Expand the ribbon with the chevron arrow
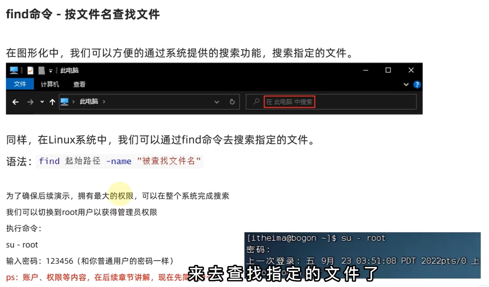489x287 pixels. (406, 85)
